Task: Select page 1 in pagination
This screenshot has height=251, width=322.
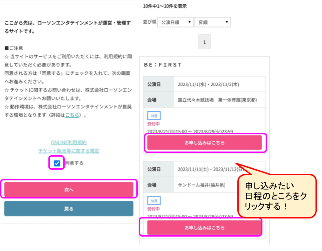Action: tap(204, 42)
